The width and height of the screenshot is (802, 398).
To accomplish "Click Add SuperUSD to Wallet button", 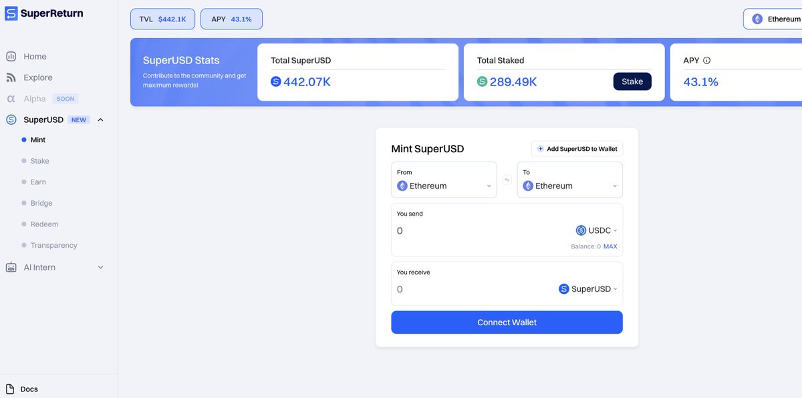I will tap(577, 149).
